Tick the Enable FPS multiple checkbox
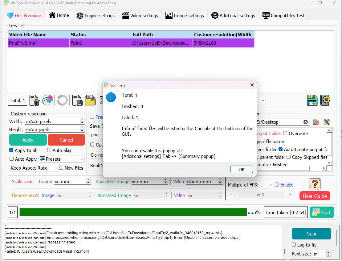The image size is (342, 261). (277, 185)
